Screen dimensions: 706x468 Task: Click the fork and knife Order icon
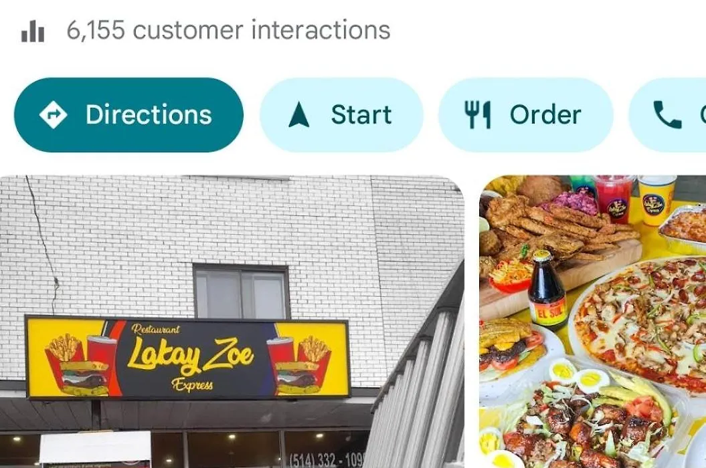477,115
